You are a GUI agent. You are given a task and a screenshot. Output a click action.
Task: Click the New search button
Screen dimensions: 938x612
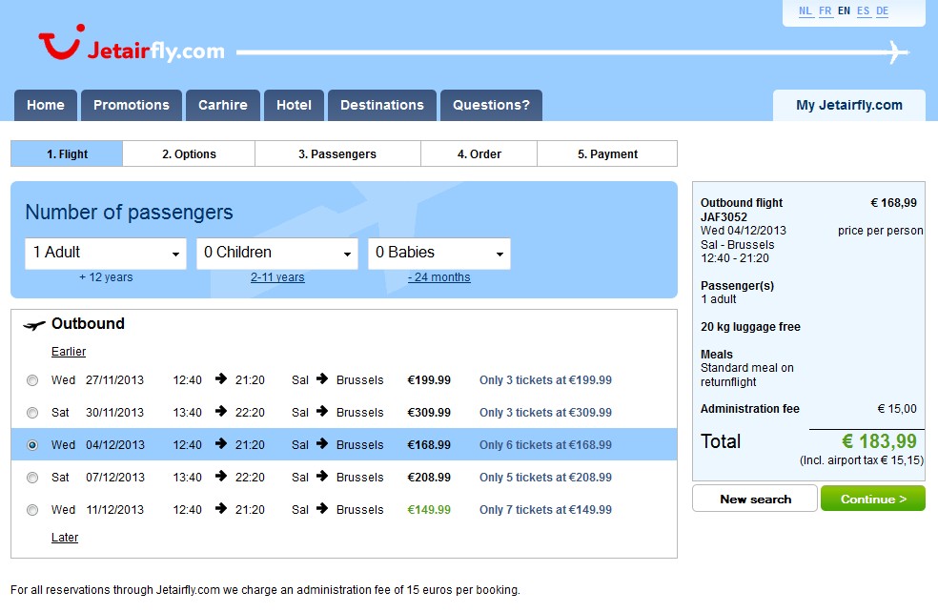755,499
